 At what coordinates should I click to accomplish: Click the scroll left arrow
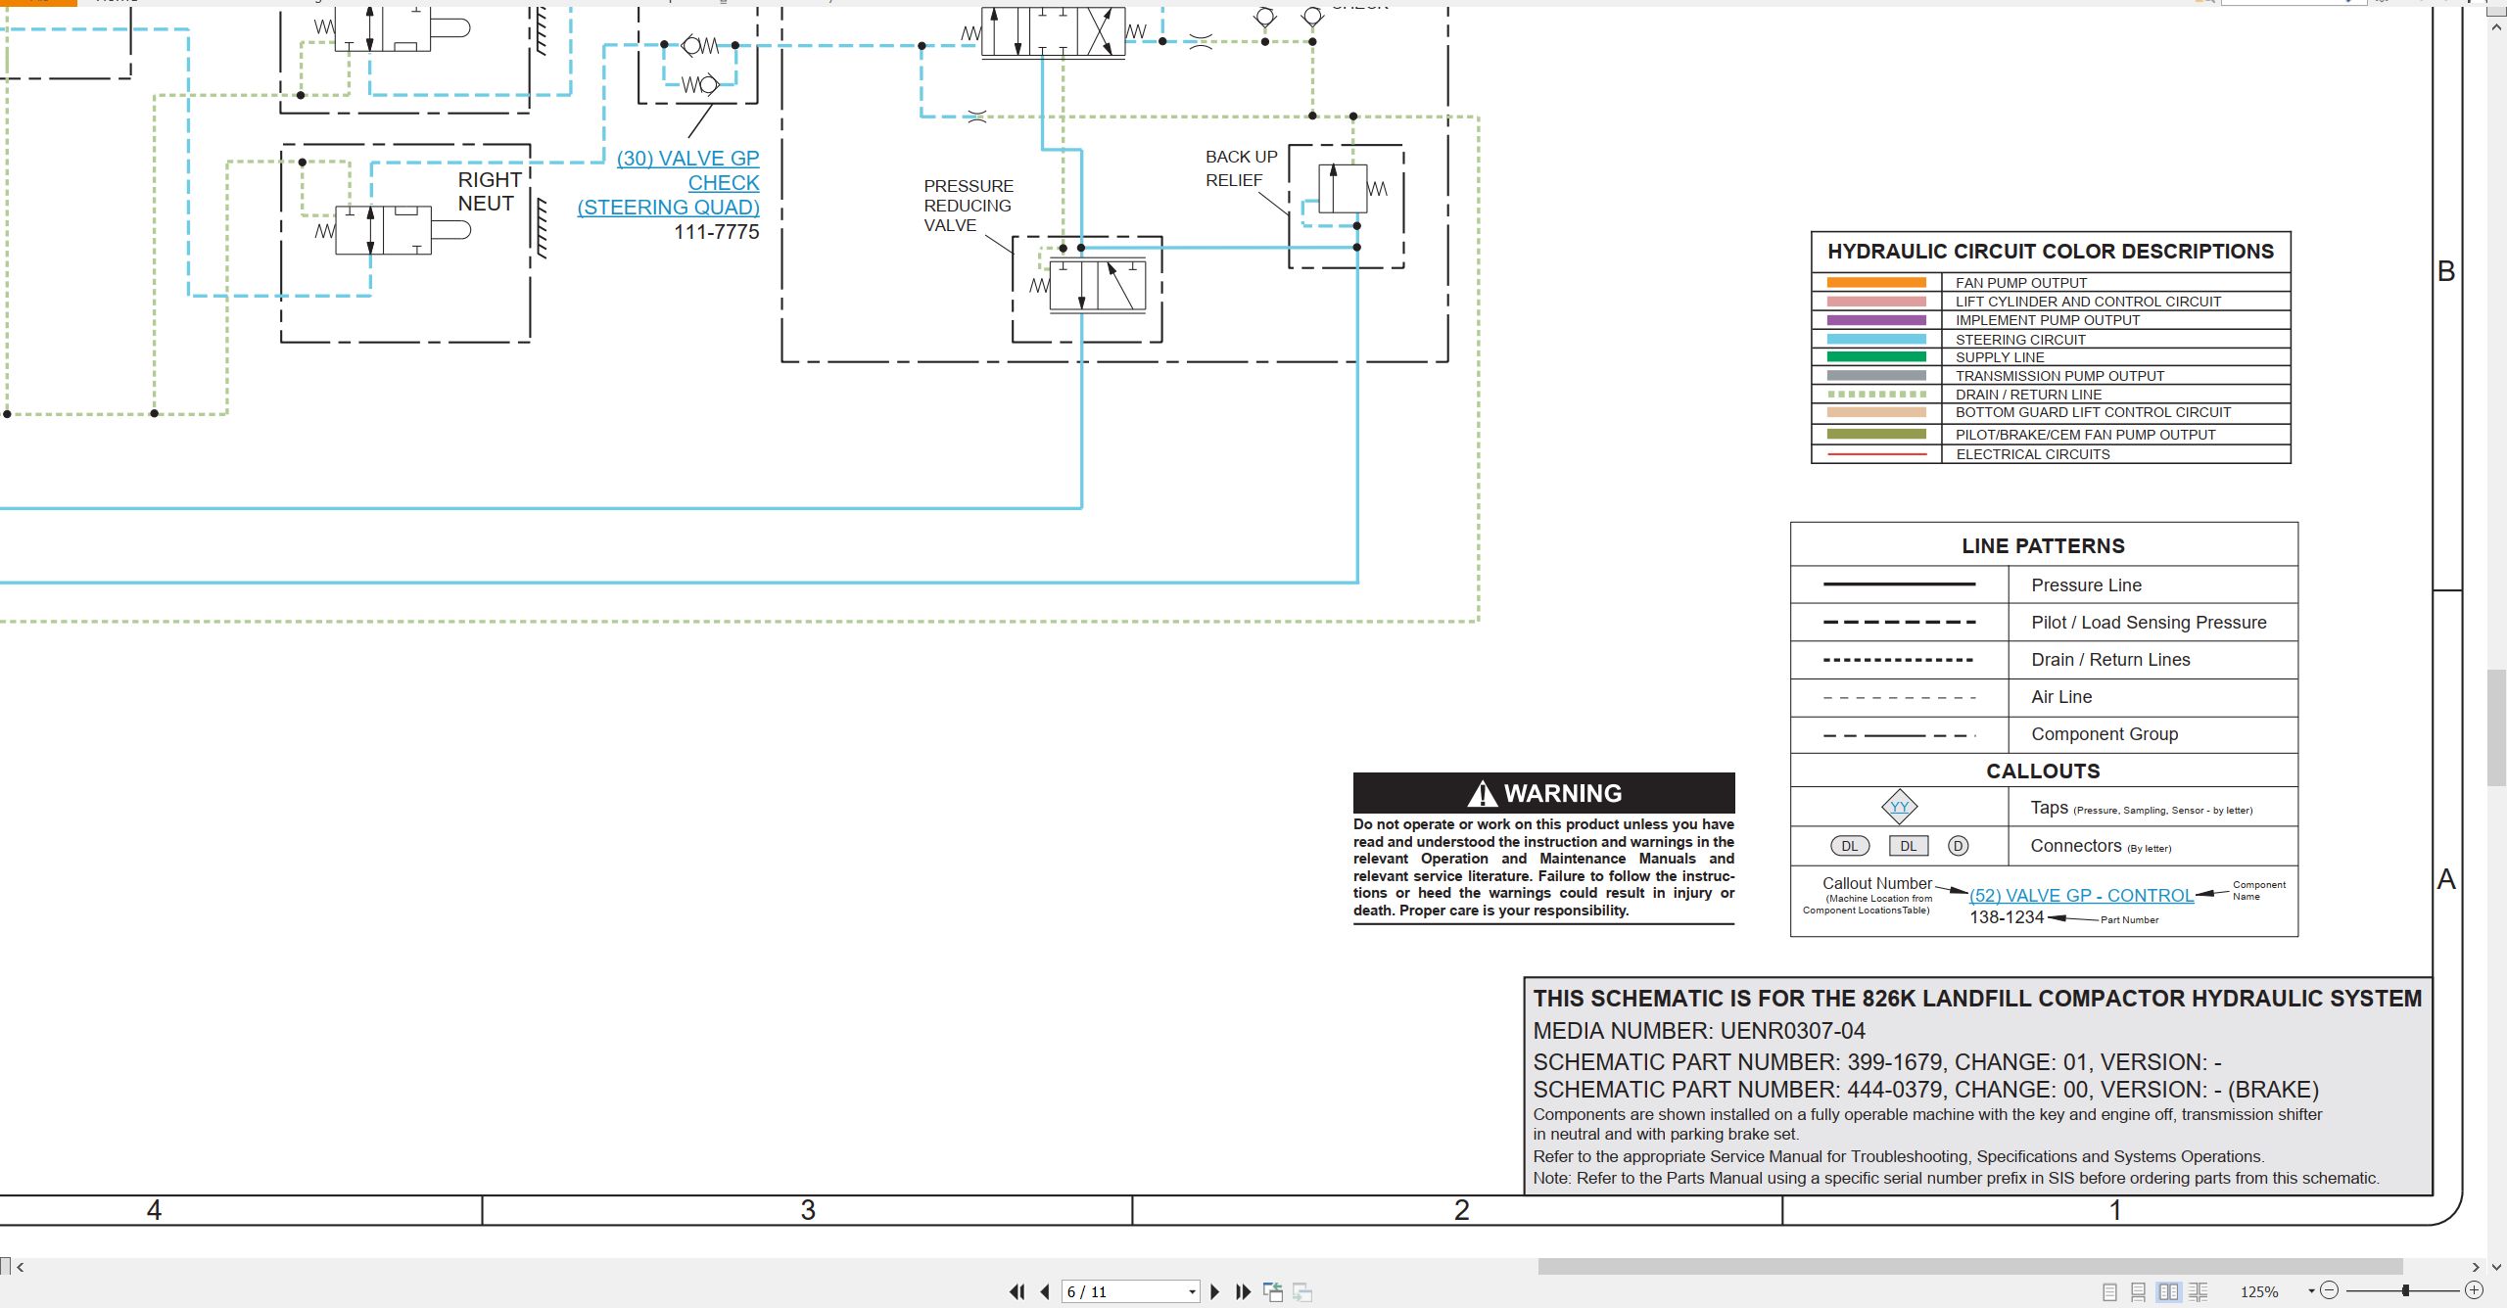click(x=21, y=1267)
